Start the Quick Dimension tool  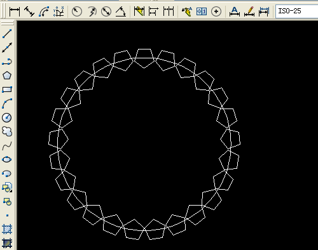tap(139, 11)
